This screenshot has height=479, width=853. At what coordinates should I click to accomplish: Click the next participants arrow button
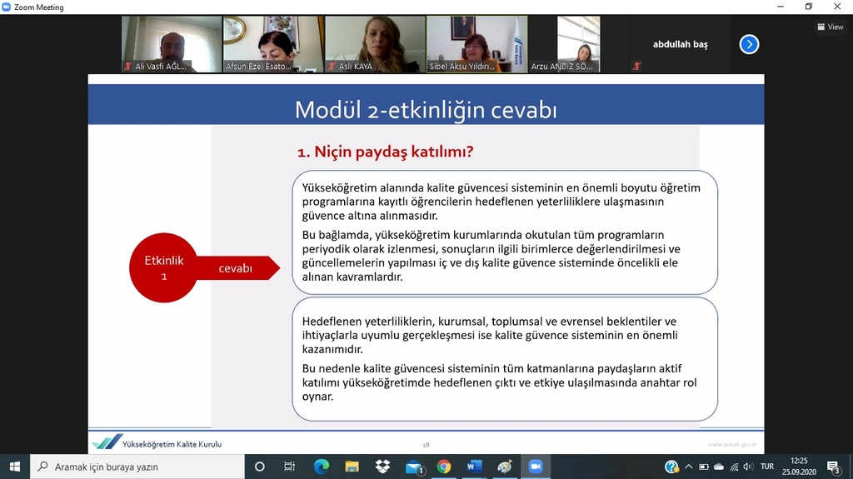click(749, 44)
